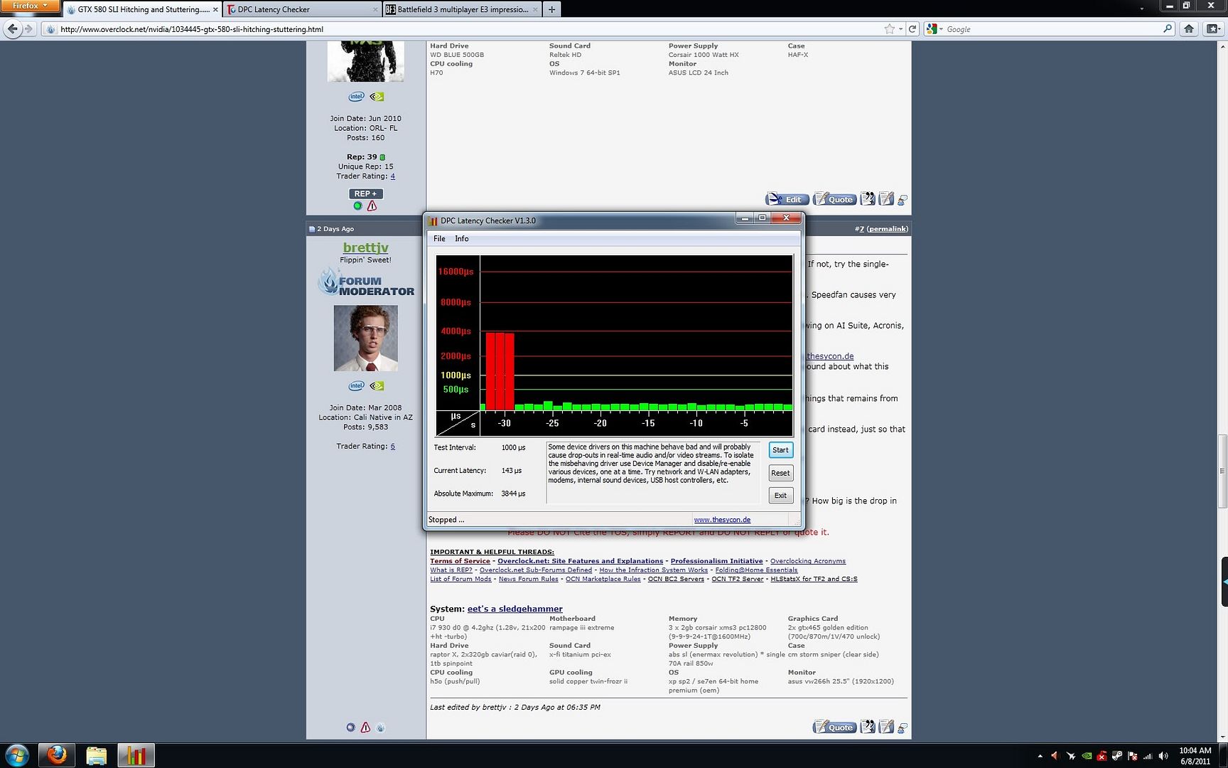This screenshot has width=1228, height=768.
Task: Report brettjv's post with the warning triangle icon
Action: point(365,727)
